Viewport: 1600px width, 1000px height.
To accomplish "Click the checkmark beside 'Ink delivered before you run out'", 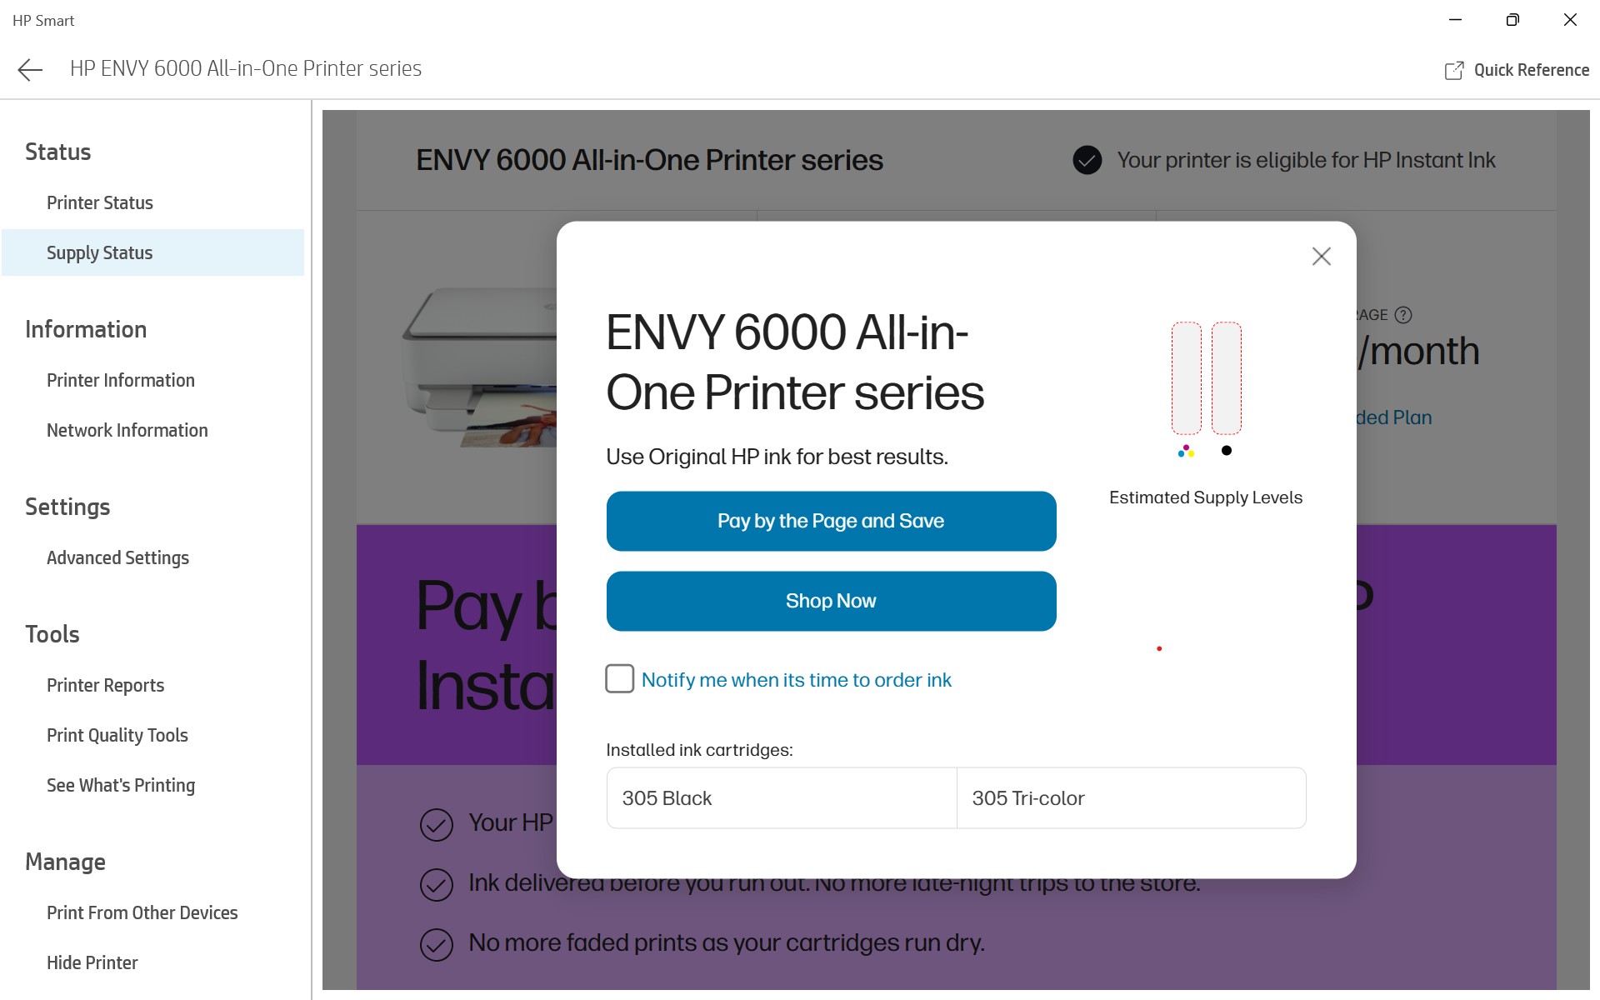I will click(435, 885).
